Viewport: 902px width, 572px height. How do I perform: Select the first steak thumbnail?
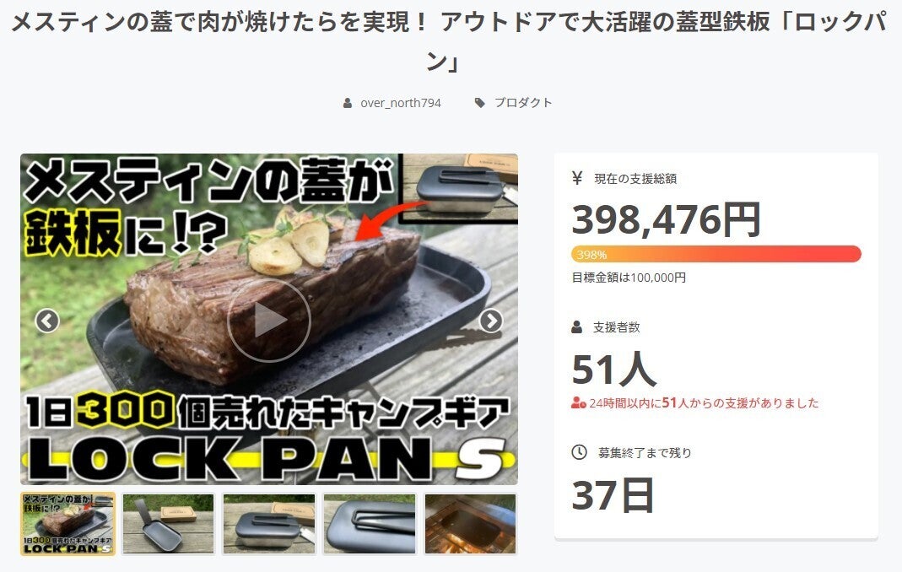[x=68, y=524]
